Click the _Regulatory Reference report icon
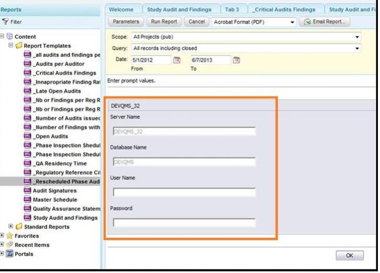380x273 pixels. pos(27,172)
